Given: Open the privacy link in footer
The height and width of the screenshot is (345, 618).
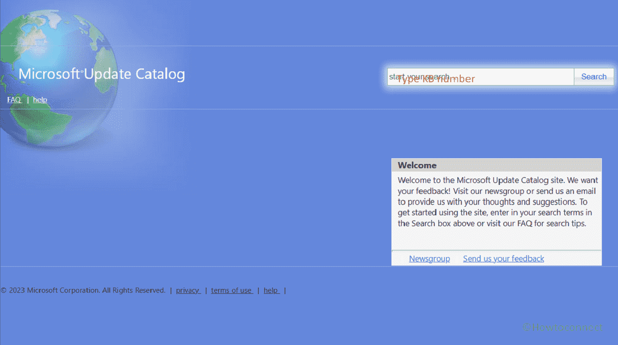Looking at the screenshot, I should tap(188, 290).
